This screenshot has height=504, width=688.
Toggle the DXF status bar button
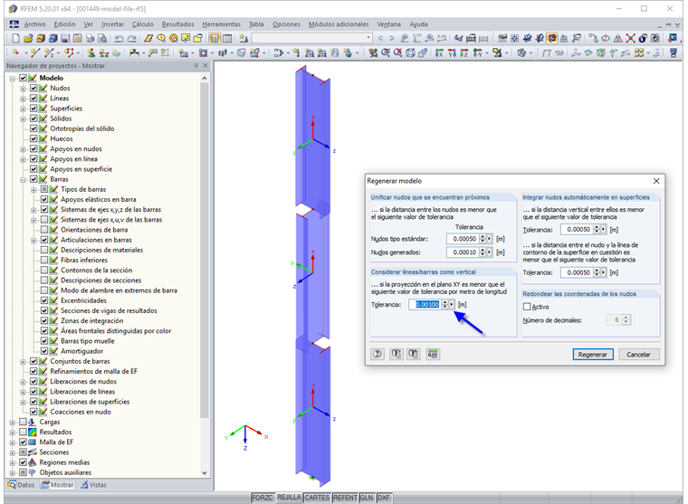384,498
